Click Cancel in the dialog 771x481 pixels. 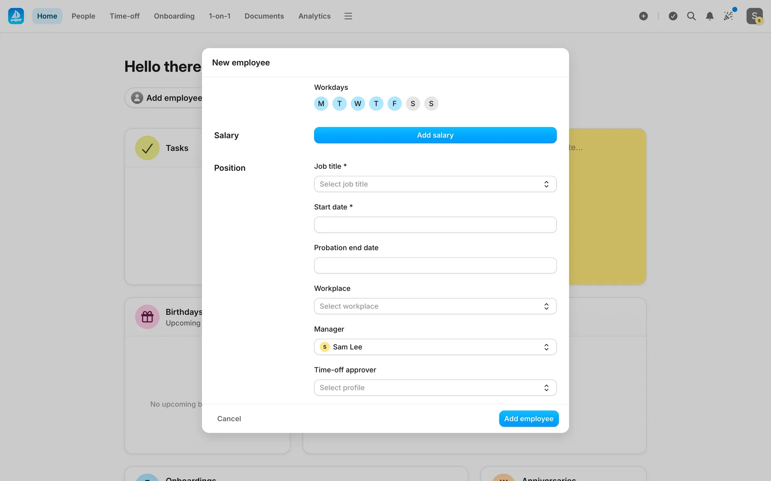229,418
